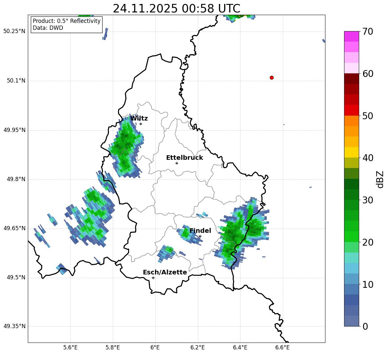Click the Findel station cross marker
Viewport: 388px width, 354px height.
[x=200, y=236]
